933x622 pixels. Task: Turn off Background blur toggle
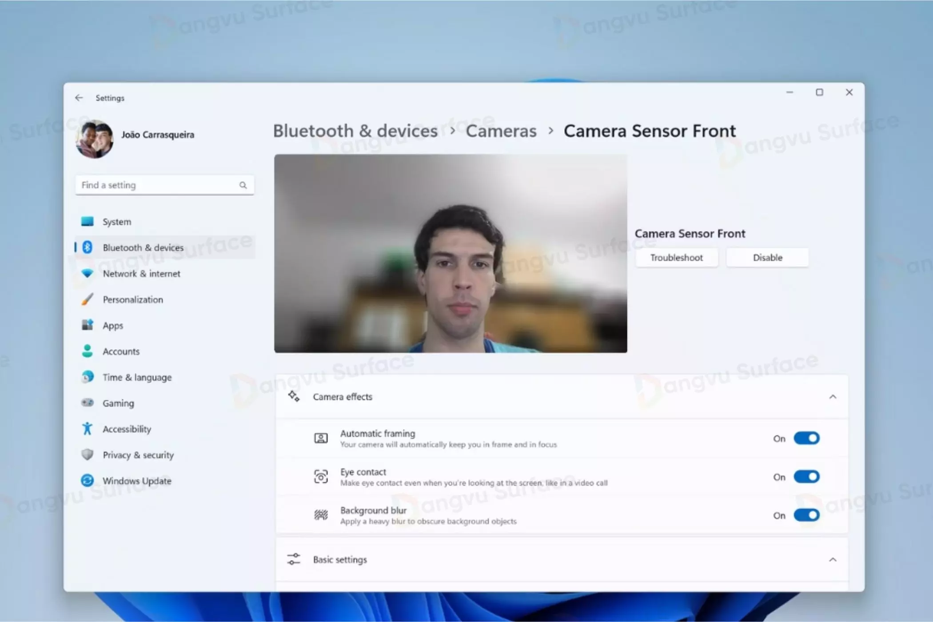tap(806, 515)
